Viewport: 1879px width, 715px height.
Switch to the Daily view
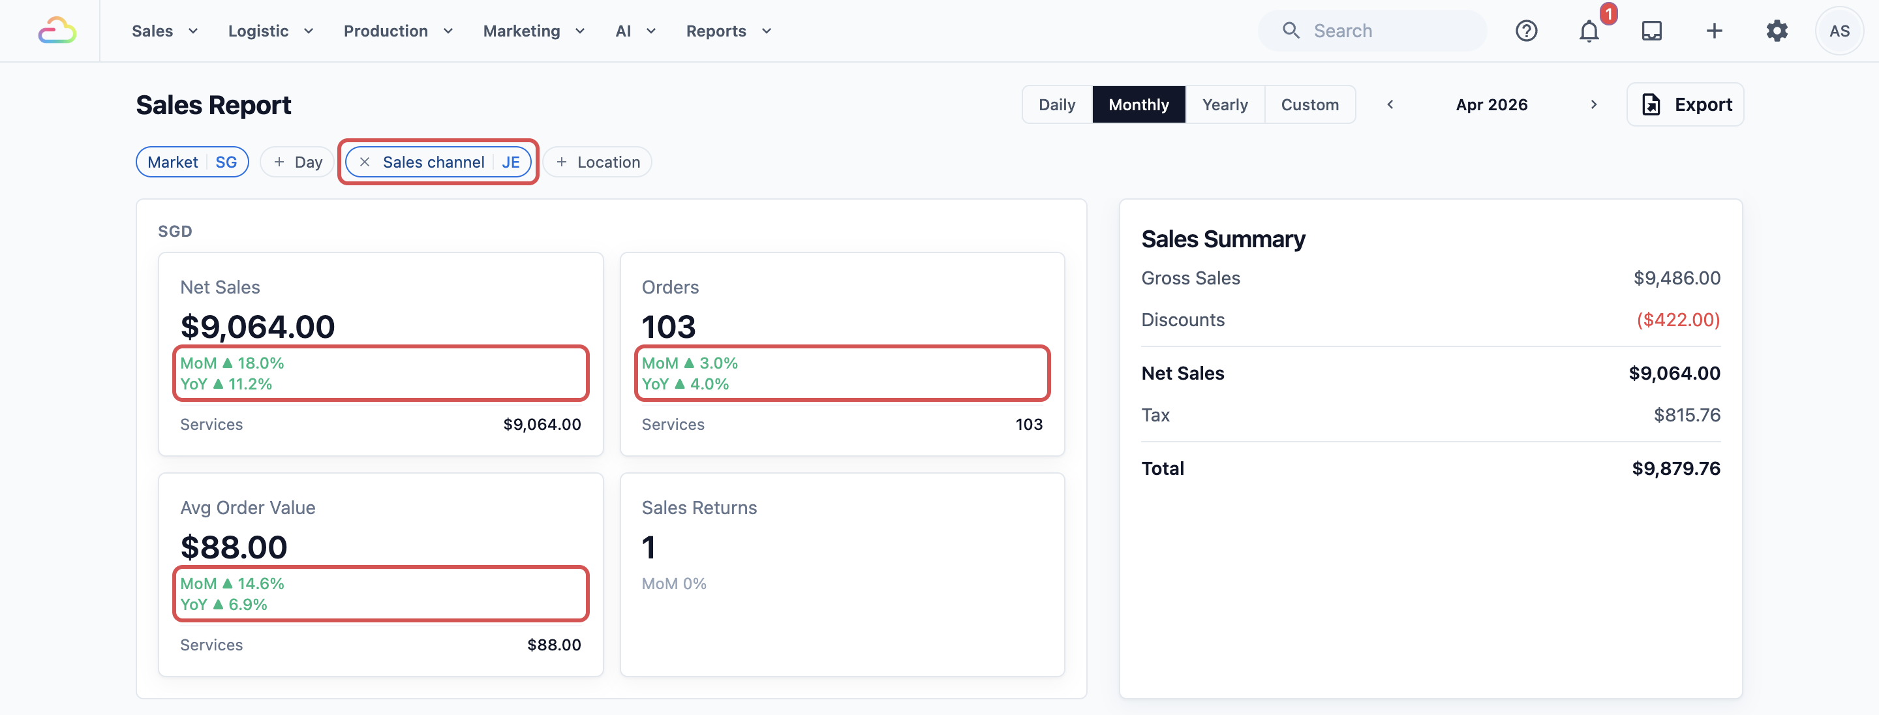click(x=1057, y=104)
